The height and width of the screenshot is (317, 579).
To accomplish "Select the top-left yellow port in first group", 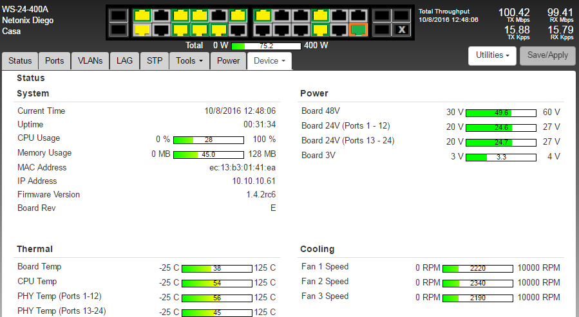I will [142, 15].
